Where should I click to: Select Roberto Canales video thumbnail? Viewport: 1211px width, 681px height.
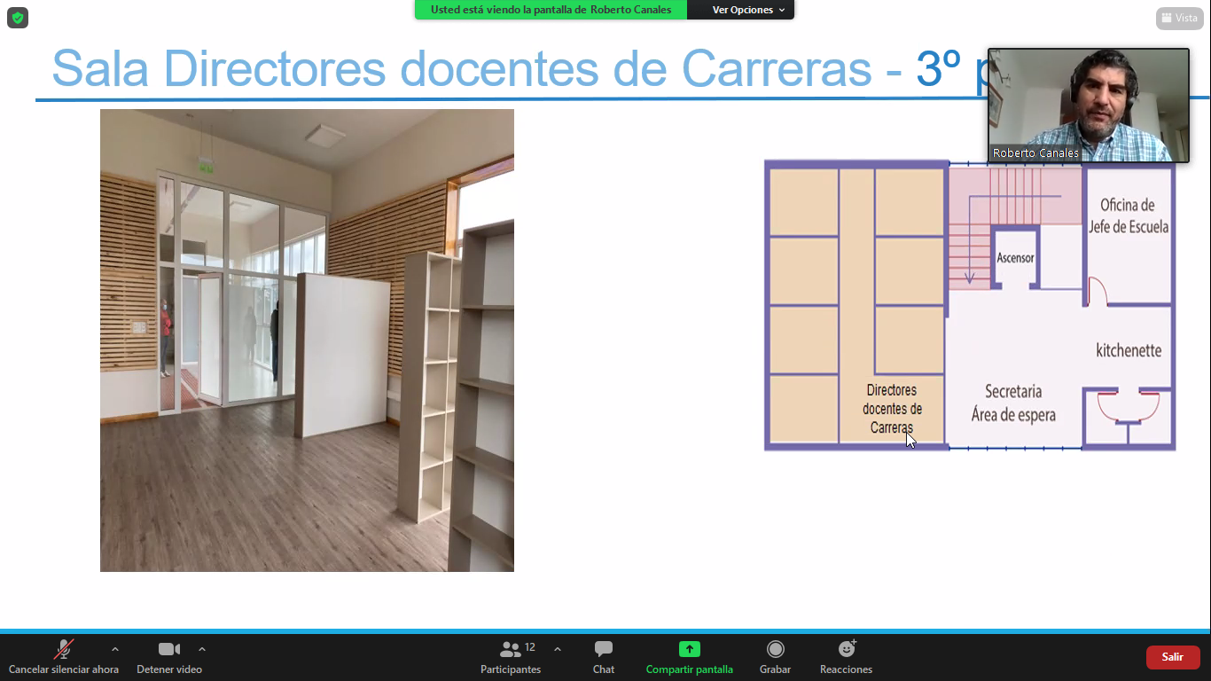click(x=1088, y=105)
